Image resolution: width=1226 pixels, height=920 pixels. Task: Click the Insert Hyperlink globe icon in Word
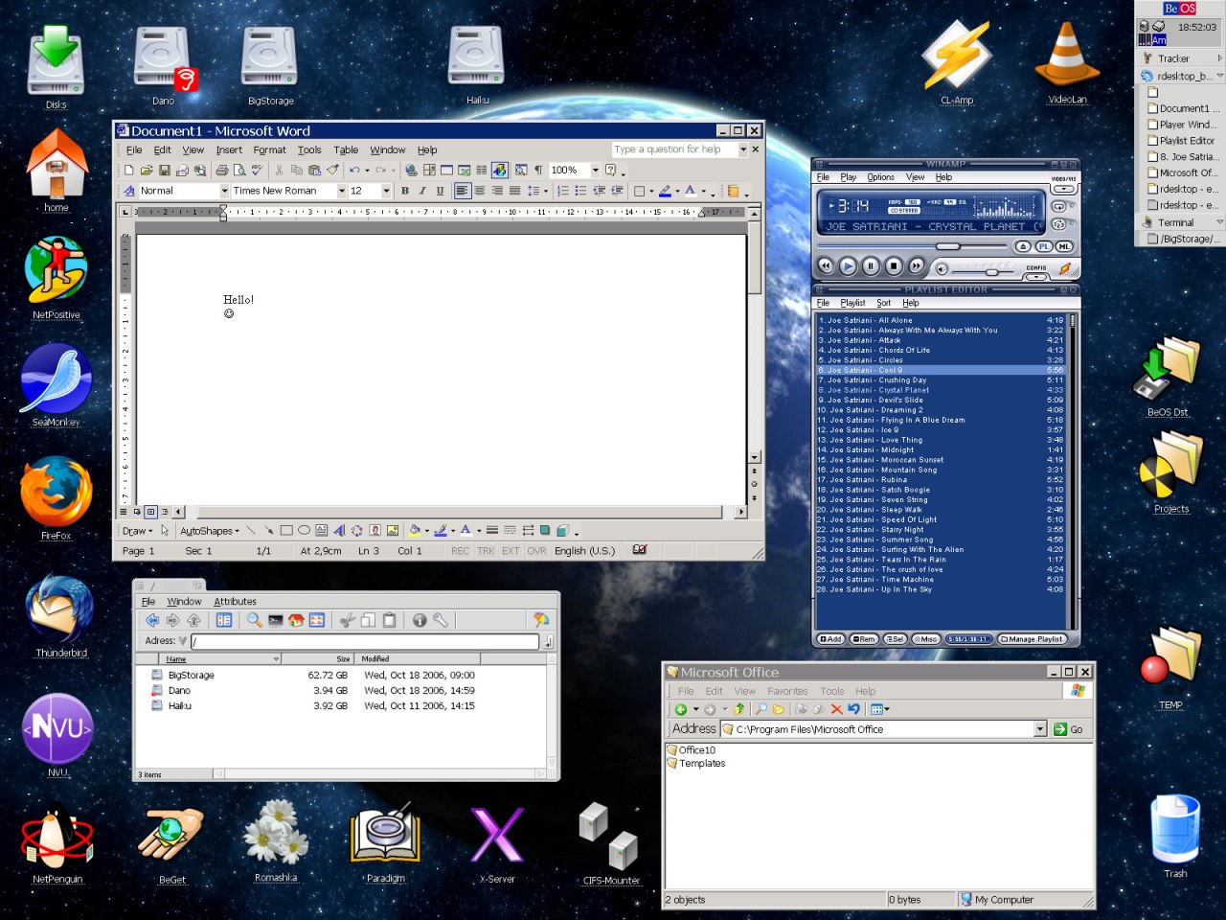pos(411,171)
